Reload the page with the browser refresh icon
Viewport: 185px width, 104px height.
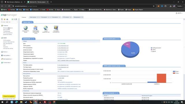click(9, 6)
